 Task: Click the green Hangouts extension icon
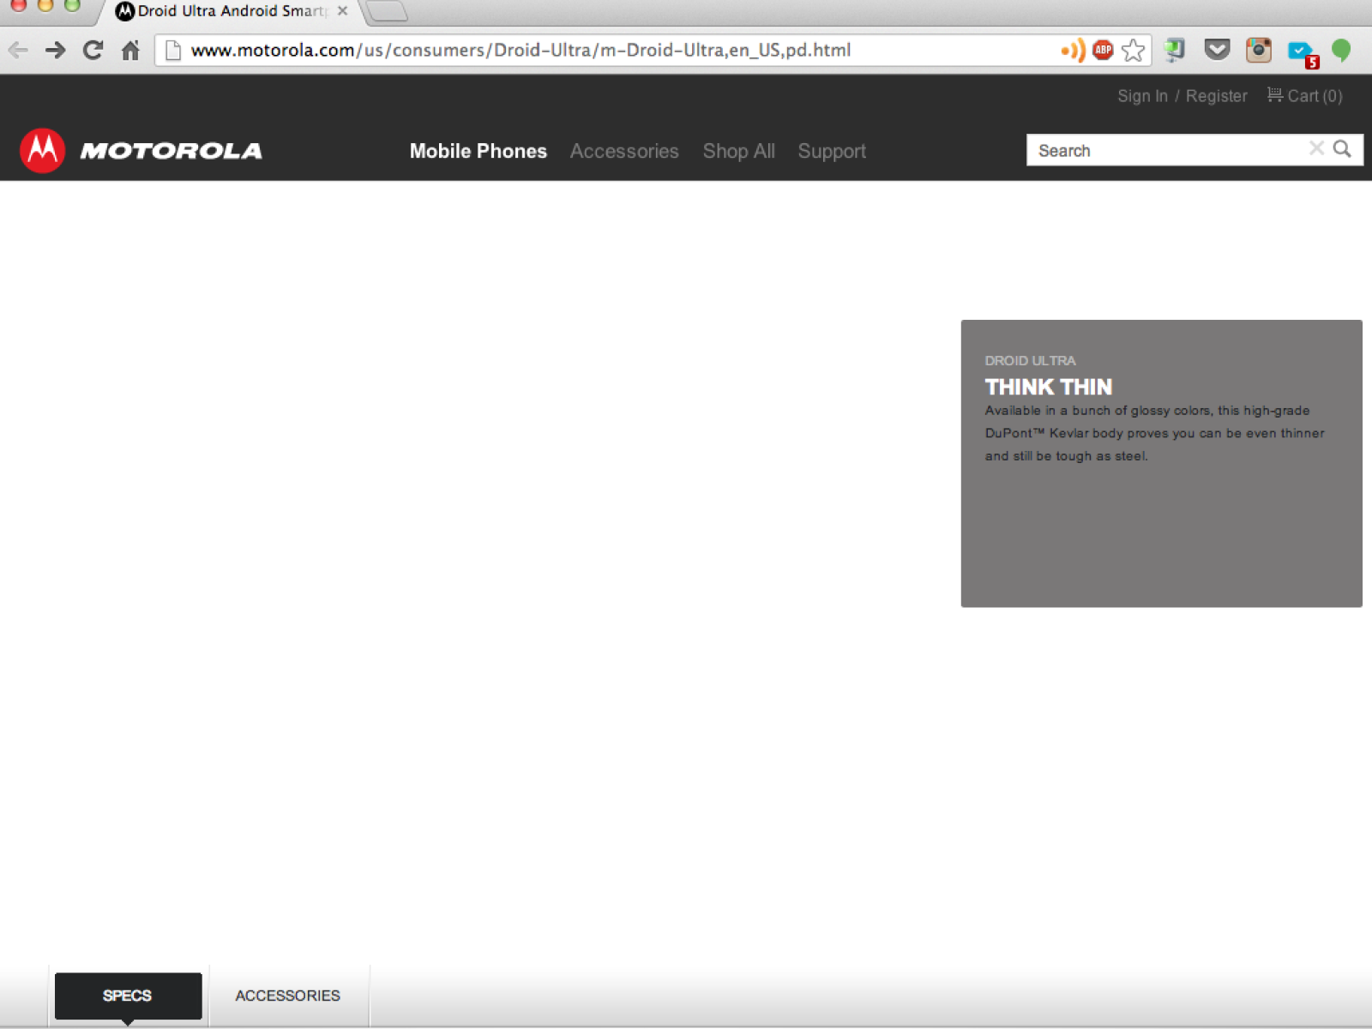[1341, 51]
